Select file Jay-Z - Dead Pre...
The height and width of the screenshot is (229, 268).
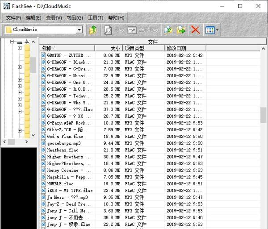[x=69, y=204]
